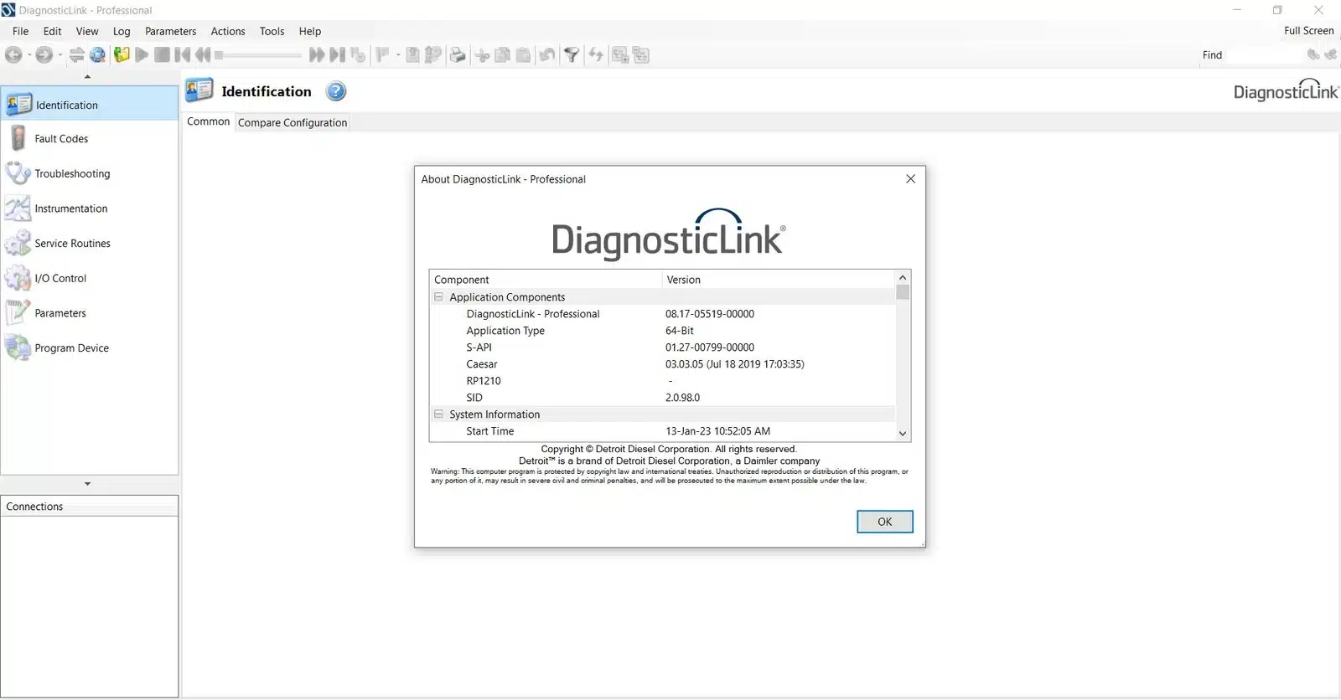Viewport: 1341px width, 700px height.
Task: Click the log playback slider handle
Action: (219, 55)
